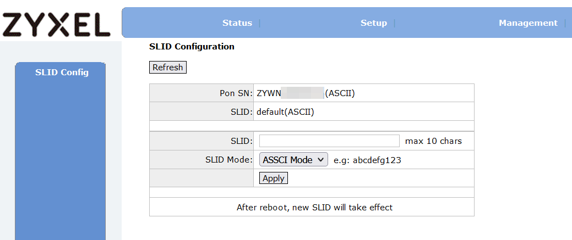Open the Status menu
572x240 pixels.
237,23
